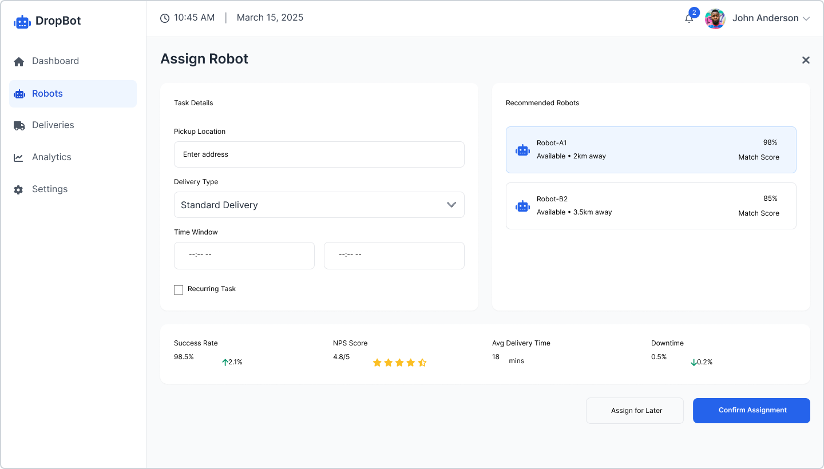Open notifications bell icon
This screenshot has width=824, height=469.
[x=689, y=19]
